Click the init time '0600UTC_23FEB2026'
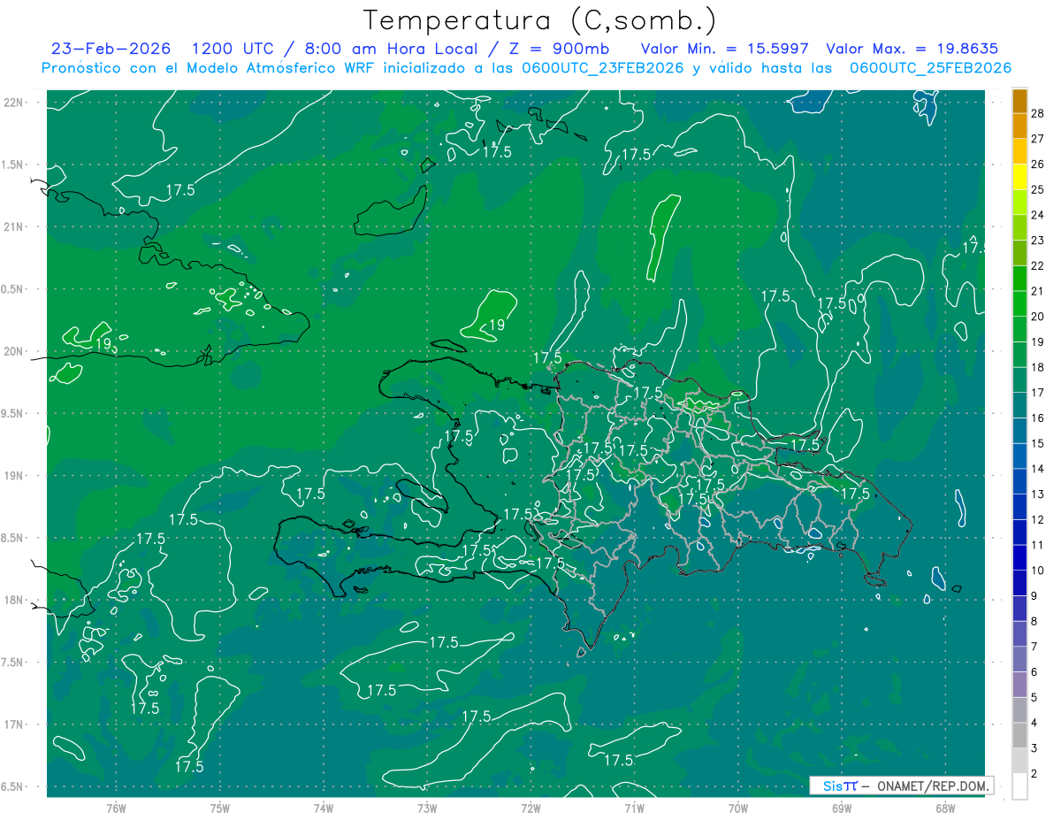Image resolution: width=1061 pixels, height=820 pixels. [x=599, y=68]
